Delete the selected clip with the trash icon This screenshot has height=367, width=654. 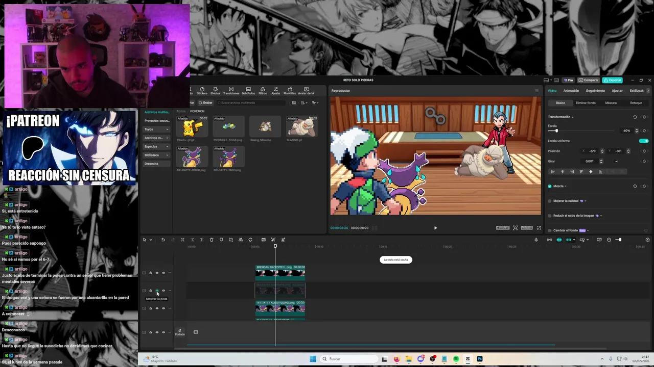coord(212,240)
